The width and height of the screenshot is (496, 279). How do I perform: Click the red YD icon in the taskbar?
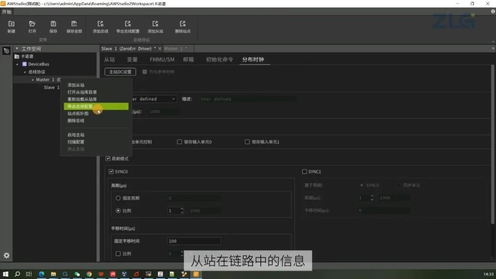113,274
